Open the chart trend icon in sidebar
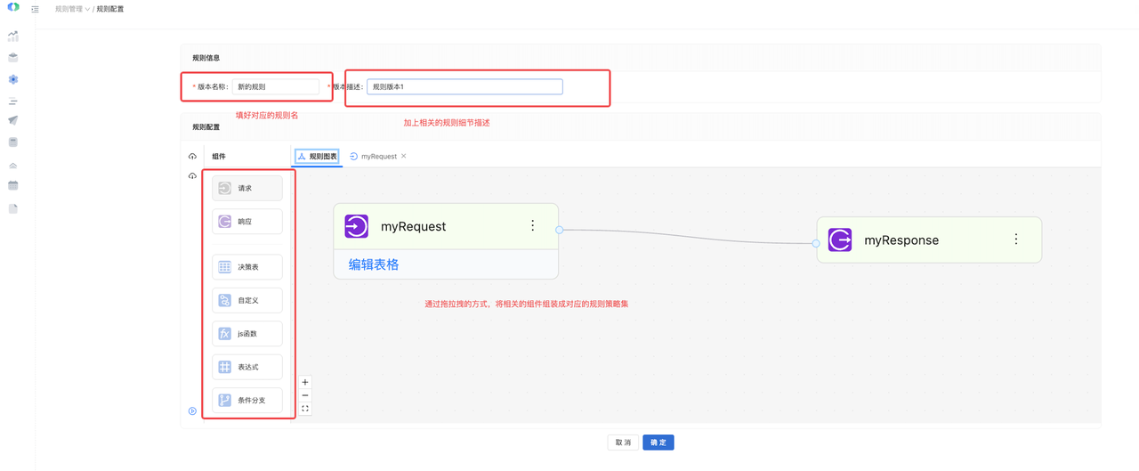 13,37
